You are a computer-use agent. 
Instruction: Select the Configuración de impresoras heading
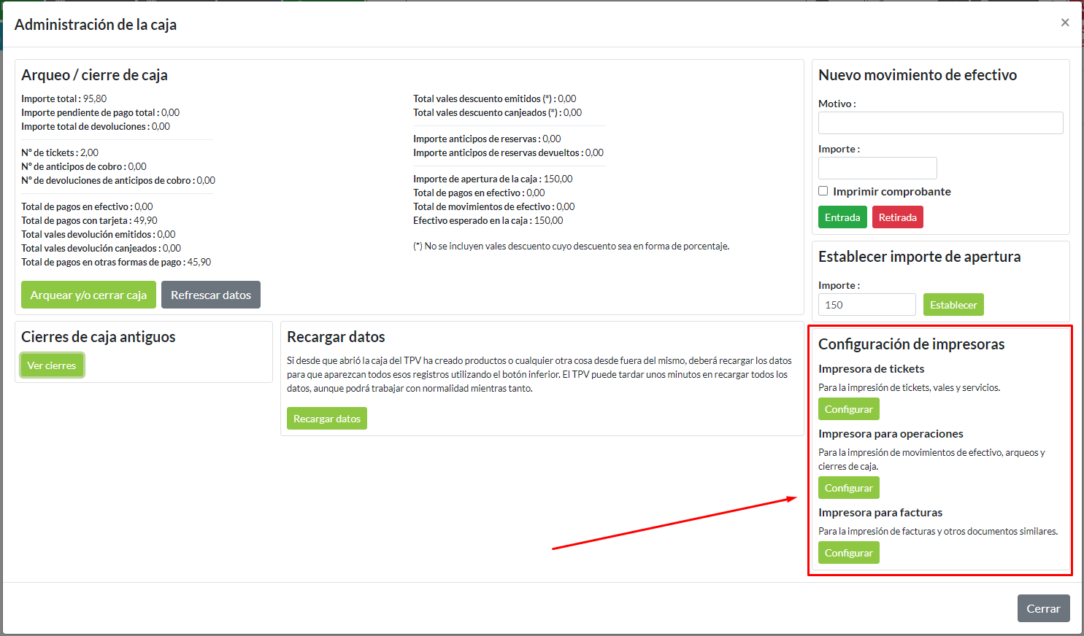point(911,344)
